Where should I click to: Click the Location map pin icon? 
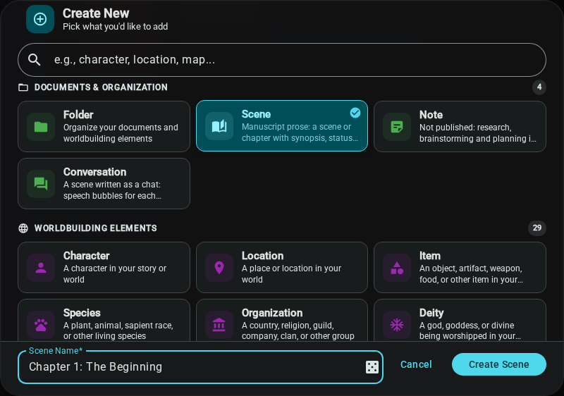219,268
